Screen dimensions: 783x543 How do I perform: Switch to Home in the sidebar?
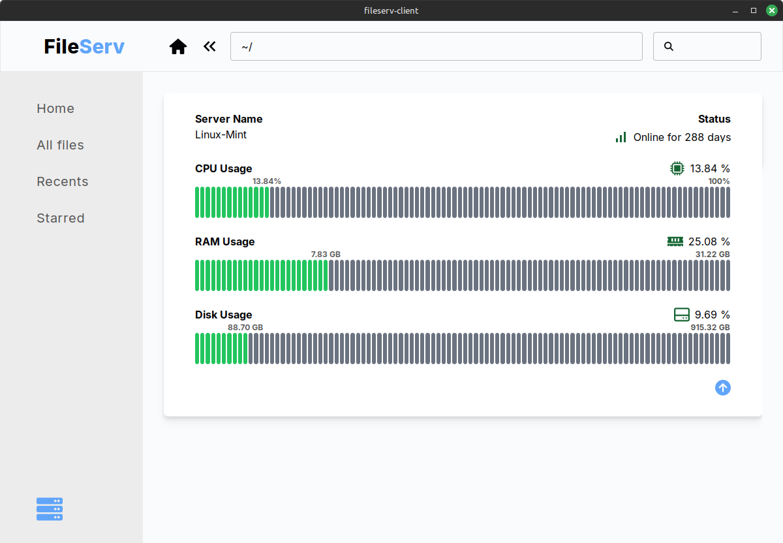tap(55, 108)
